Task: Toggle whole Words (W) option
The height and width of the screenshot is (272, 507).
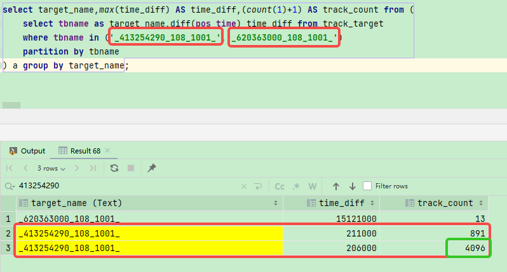Action: (313, 186)
